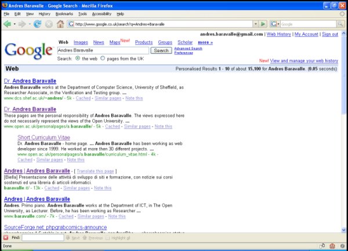
Task: Click the activity throbber icon top right
Action: coord(342,14)
